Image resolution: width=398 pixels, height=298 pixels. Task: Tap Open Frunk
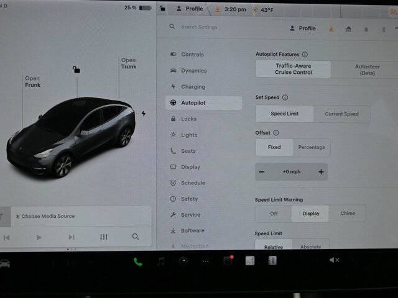(32, 81)
